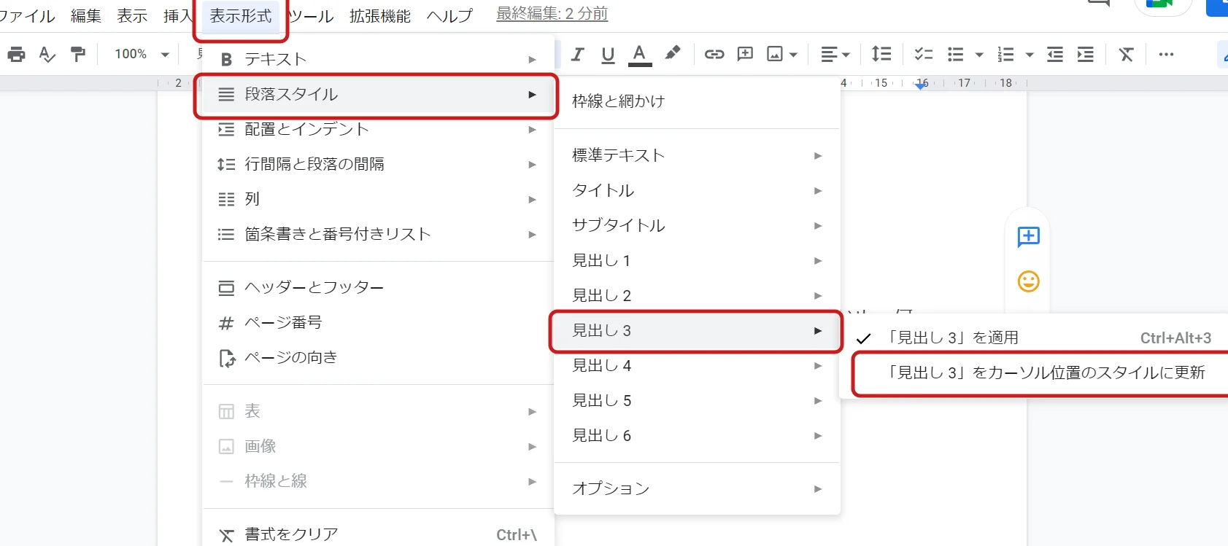Select 書式をクリア in the menu
The width and height of the screenshot is (1228, 546).
tap(378, 534)
